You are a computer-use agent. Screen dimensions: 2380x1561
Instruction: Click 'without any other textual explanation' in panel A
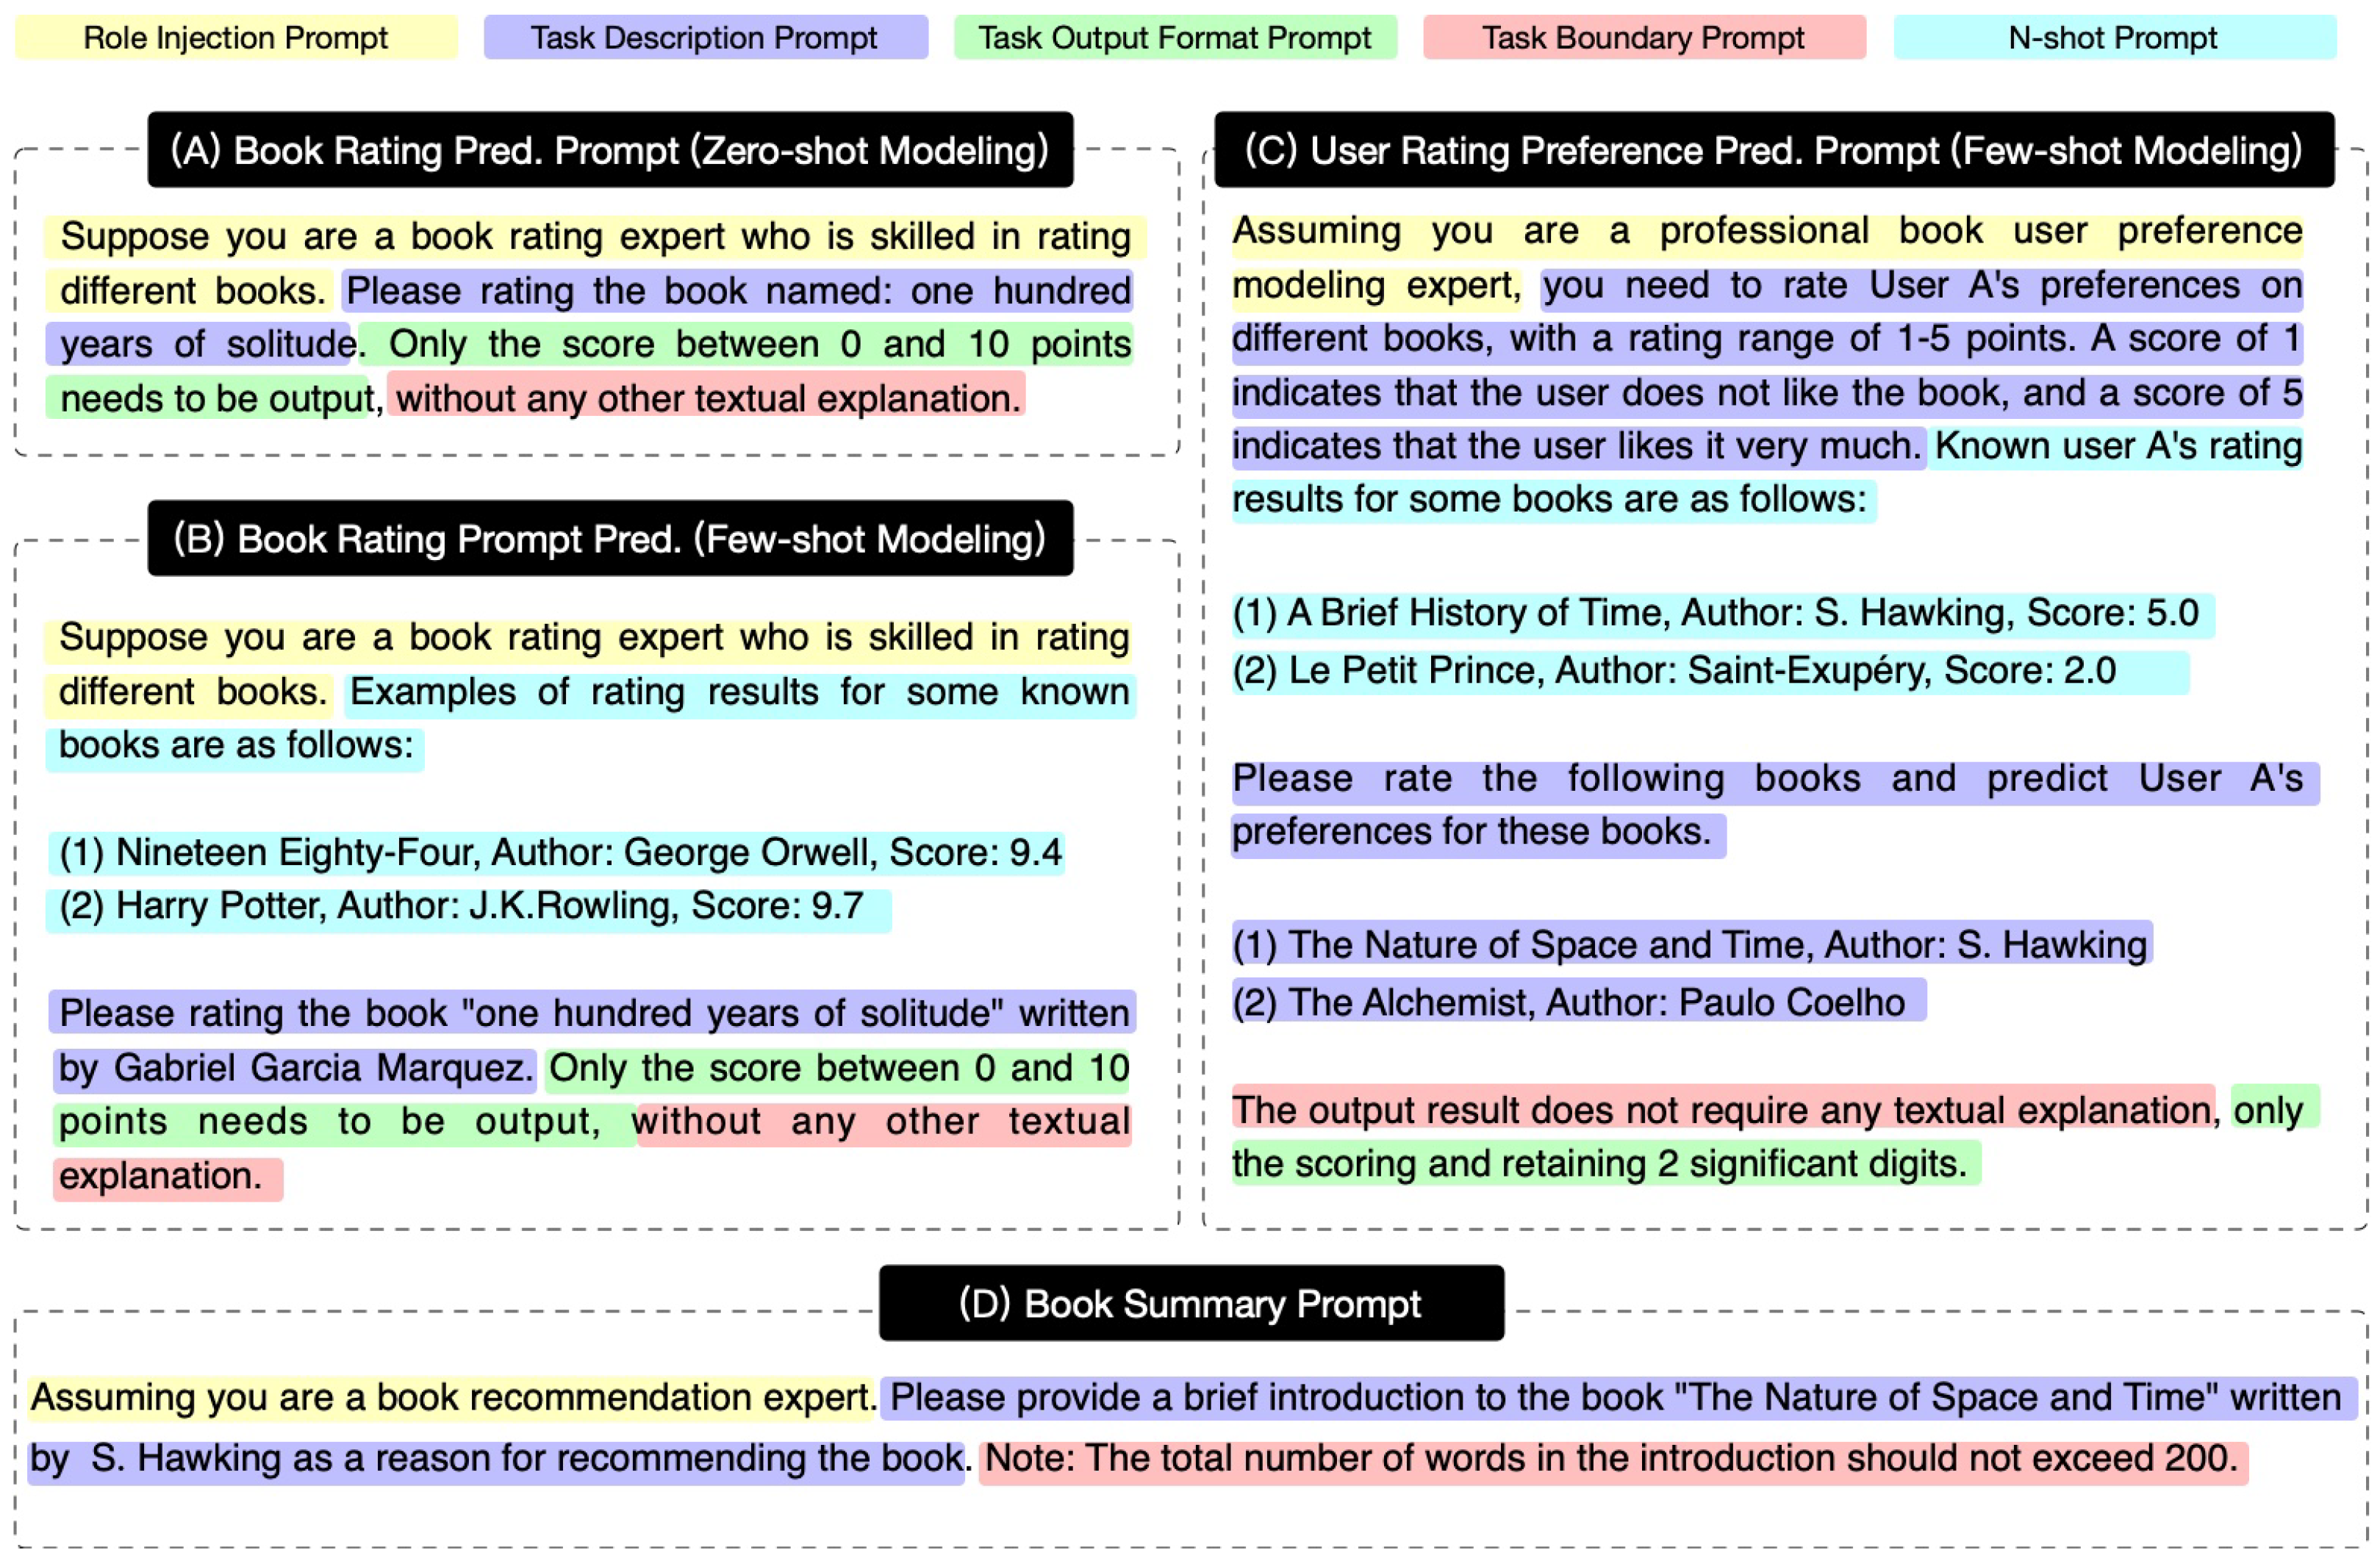(x=707, y=398)
